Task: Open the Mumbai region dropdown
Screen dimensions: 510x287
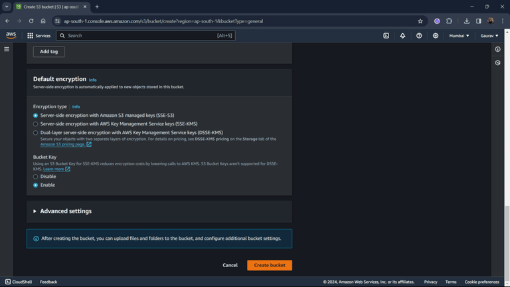Action: [459, 36]
